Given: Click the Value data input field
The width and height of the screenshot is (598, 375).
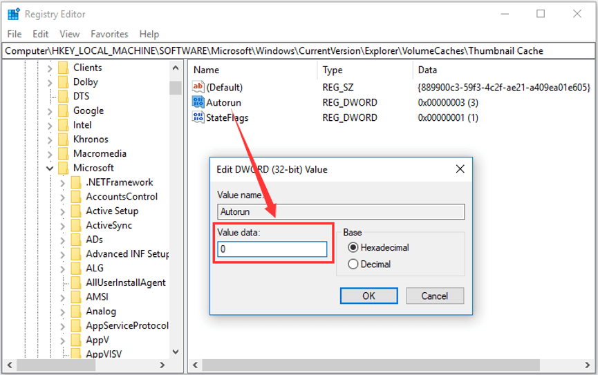Looking at the screenshot, I should click(x=272, y=249).
